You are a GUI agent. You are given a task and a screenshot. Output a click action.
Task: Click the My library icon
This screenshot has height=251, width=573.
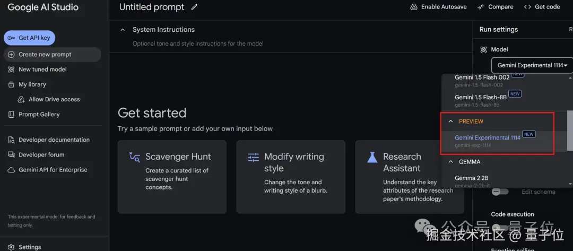[11, 84]
